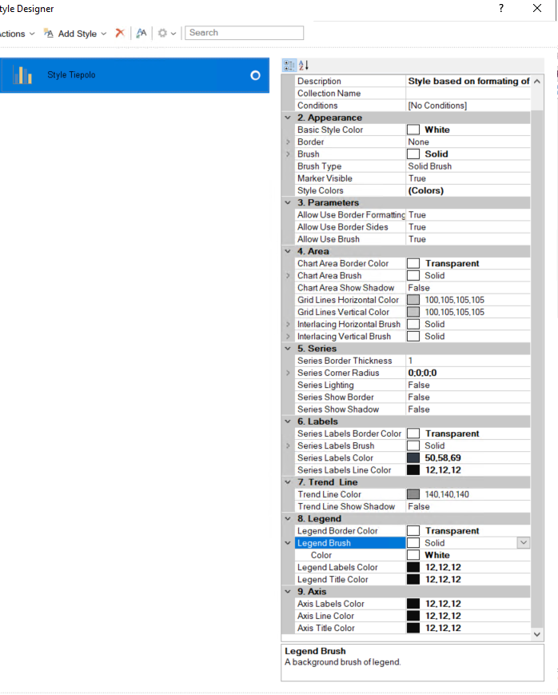Collapse the 6. Labels section
Image resolution: width=558 pixels, height=695 pixels.
pyautogui.click(x=288, y=421)
